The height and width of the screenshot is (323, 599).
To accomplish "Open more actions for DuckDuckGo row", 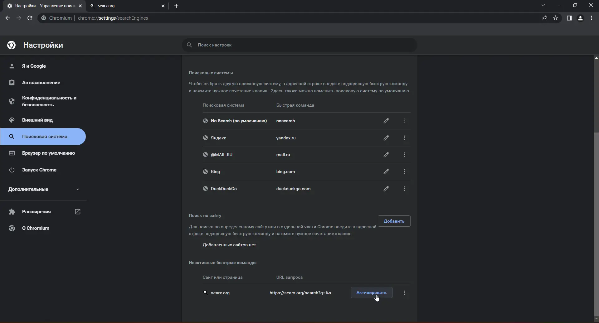I will click(x=404, y=189).
